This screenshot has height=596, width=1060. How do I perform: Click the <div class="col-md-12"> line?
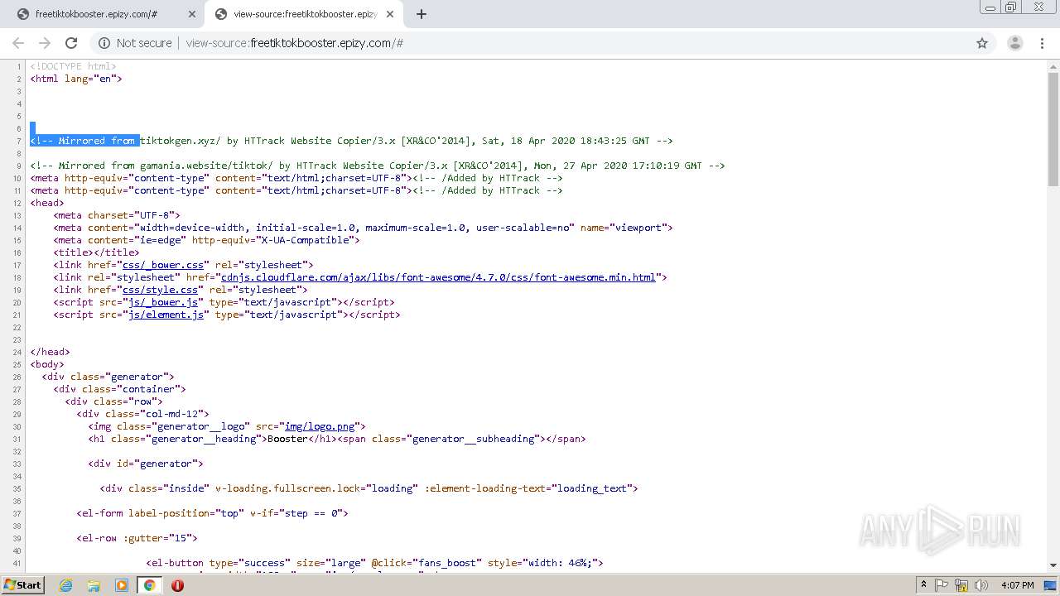pyautogui.click(x=143, y=414)
